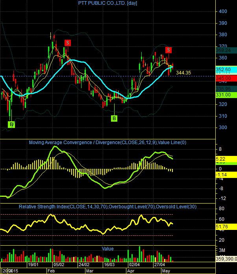Click the 344.35 horizontal line value

(x=183, y=73)
